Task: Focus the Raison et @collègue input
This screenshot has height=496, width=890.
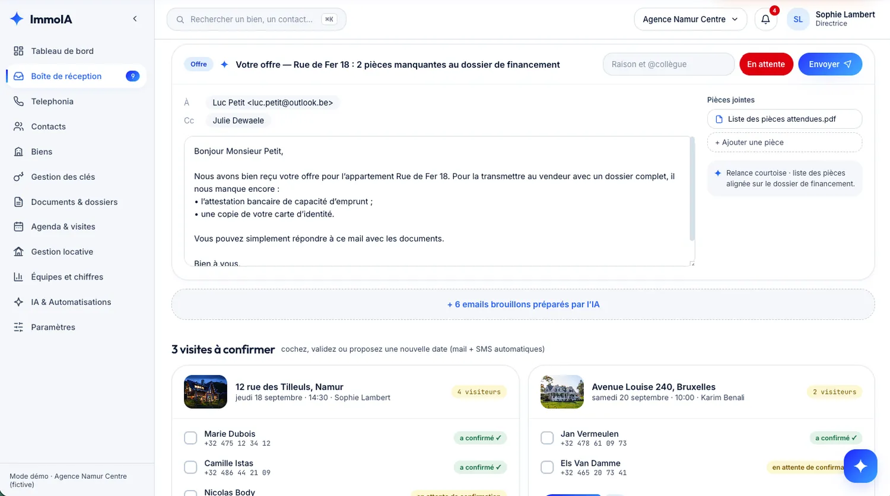Action: (669, 64)
